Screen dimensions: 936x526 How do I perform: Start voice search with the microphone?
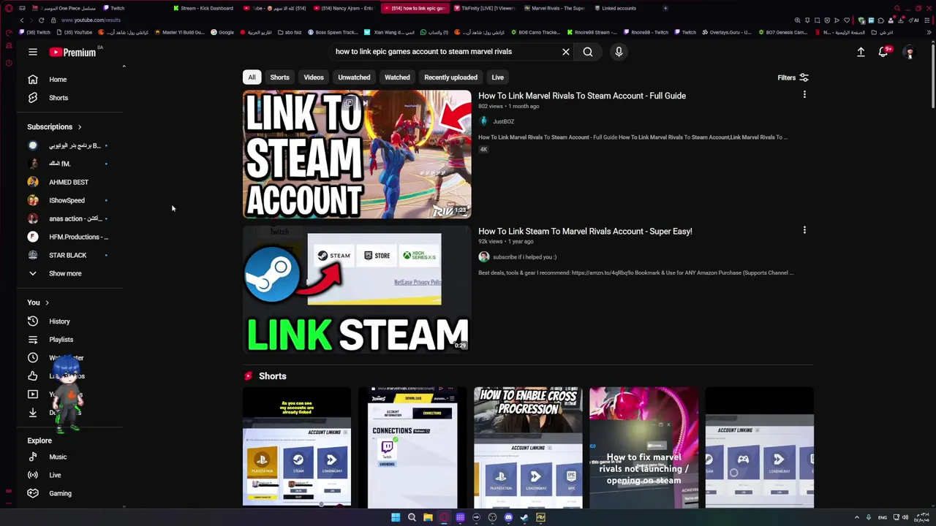point(619,52)
